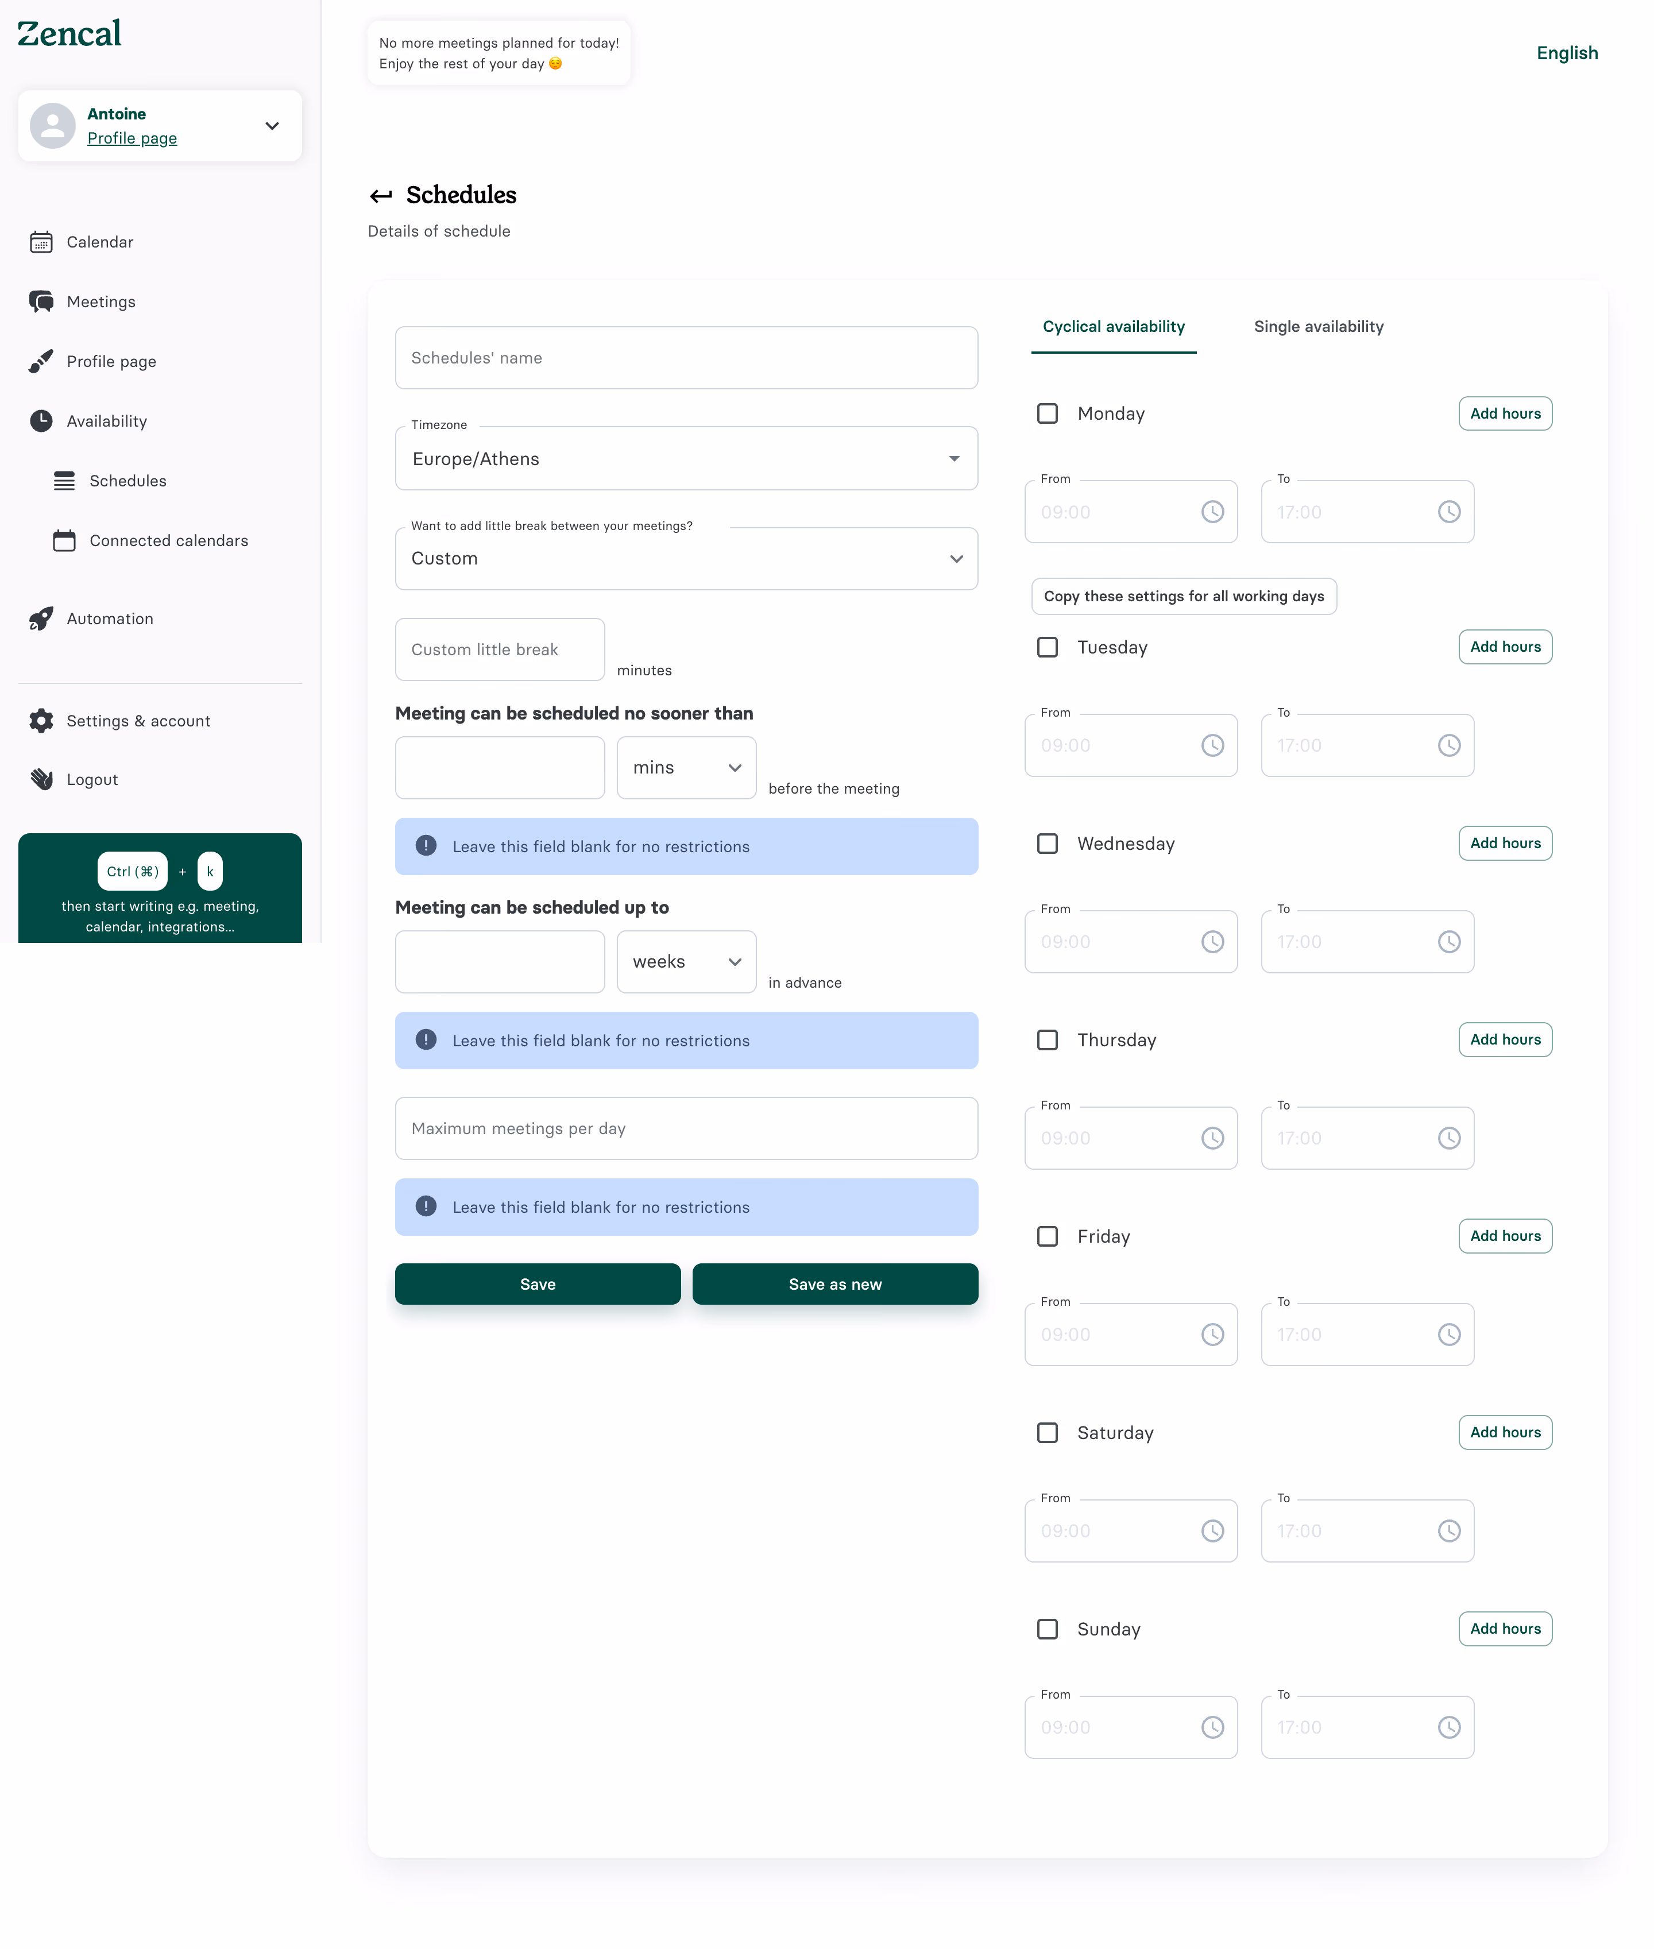Open the Calendar icon in sidebar
This screenshot has height=1949, width=1654.
click(x=41, y=242)
